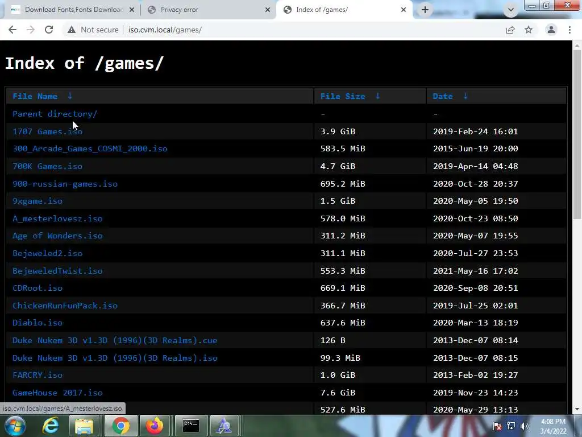Sort by File Size column
This screenshot has height=437, width=582.
coord(343,96)
